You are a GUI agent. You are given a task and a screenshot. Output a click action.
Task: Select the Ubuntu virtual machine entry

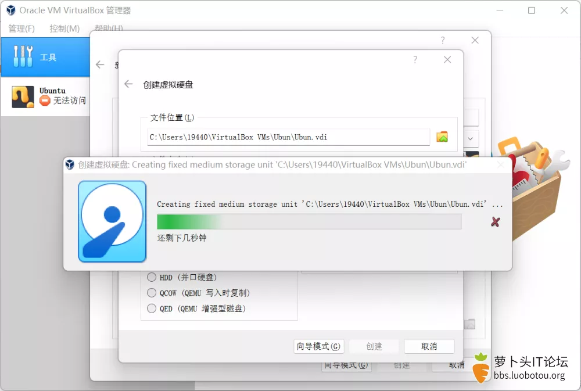pos(45,96)
